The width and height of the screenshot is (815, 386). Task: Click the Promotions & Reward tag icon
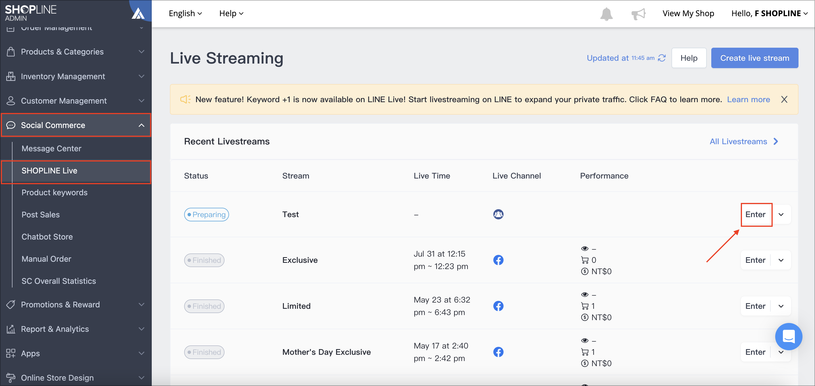click(x=11, y=305)
